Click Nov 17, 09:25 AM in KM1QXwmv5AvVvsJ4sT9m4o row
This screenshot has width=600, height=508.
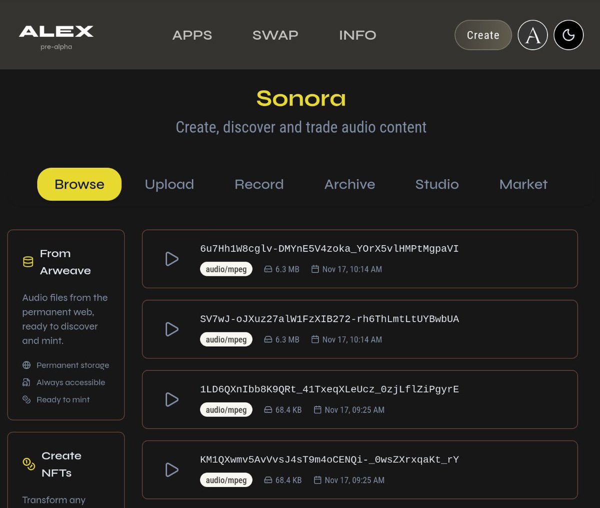click(x=354, y=480)
